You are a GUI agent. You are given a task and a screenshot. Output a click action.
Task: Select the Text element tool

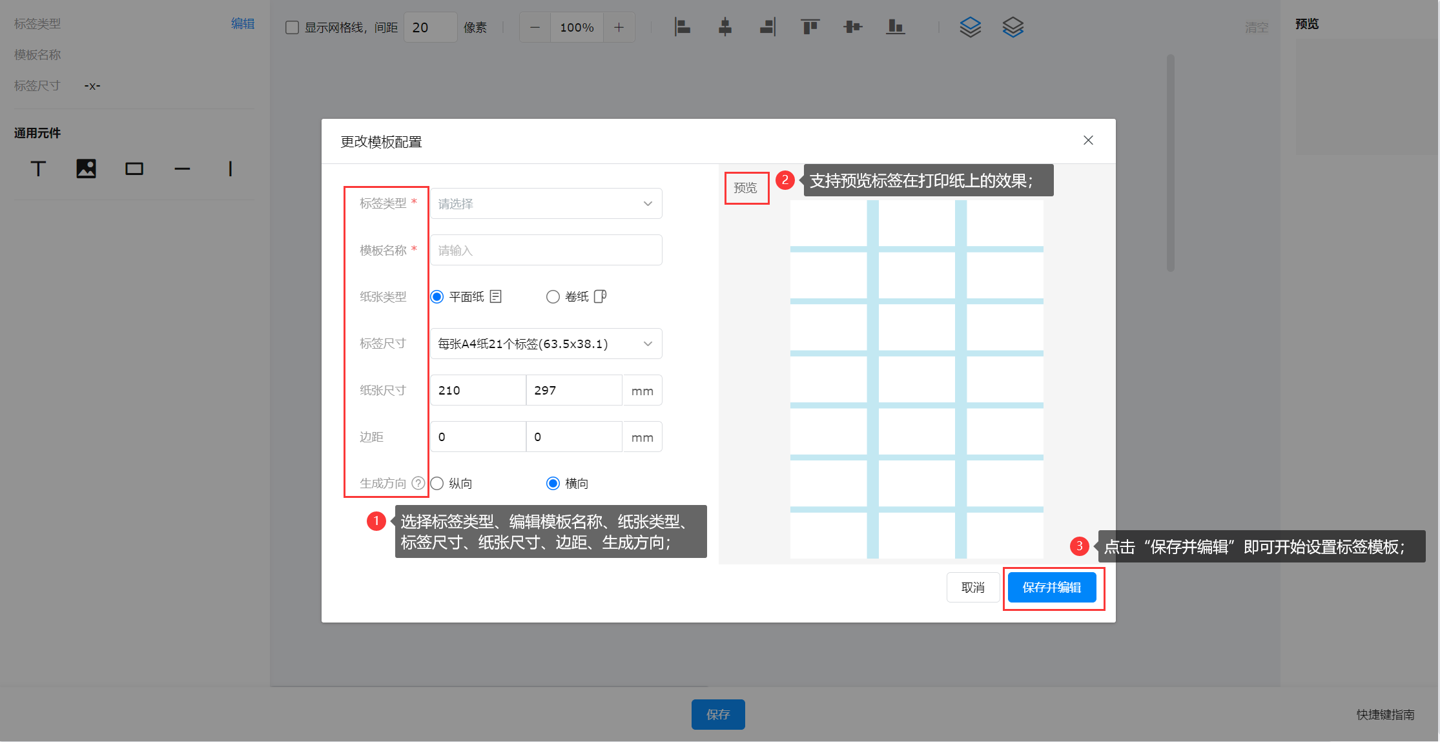[38, 169]
